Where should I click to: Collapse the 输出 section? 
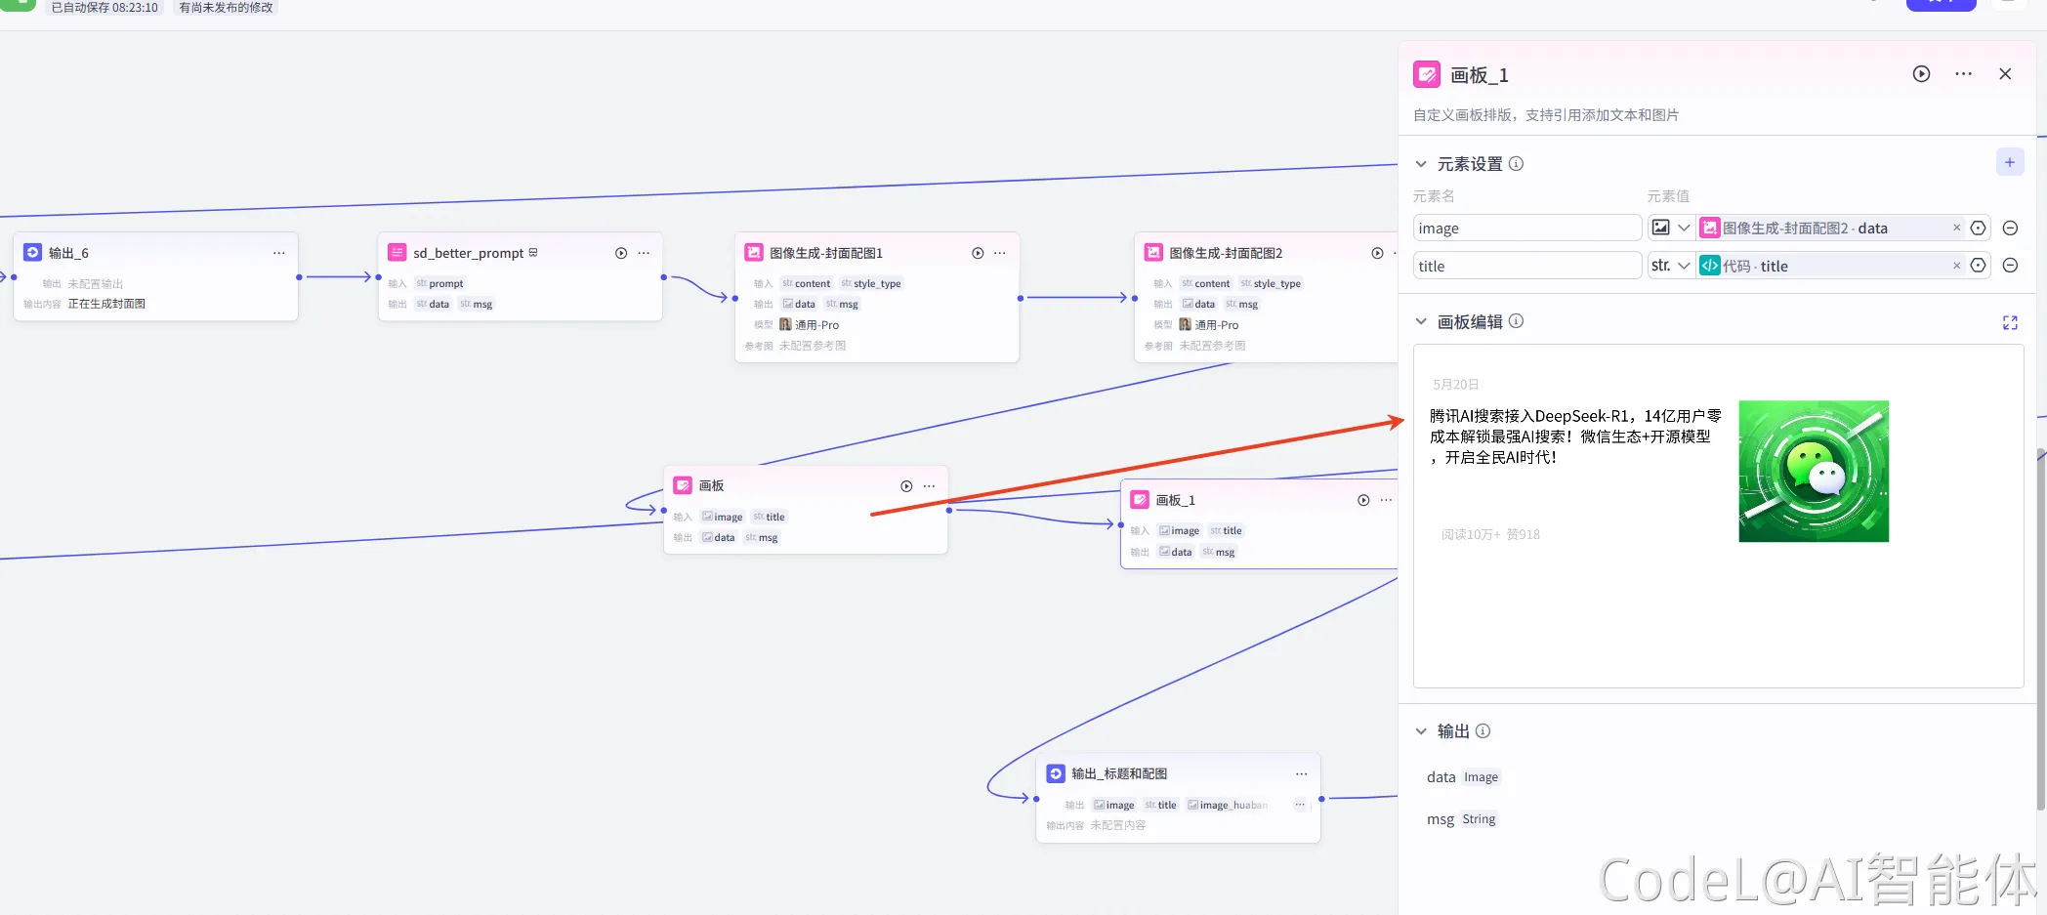[1421, 731]
